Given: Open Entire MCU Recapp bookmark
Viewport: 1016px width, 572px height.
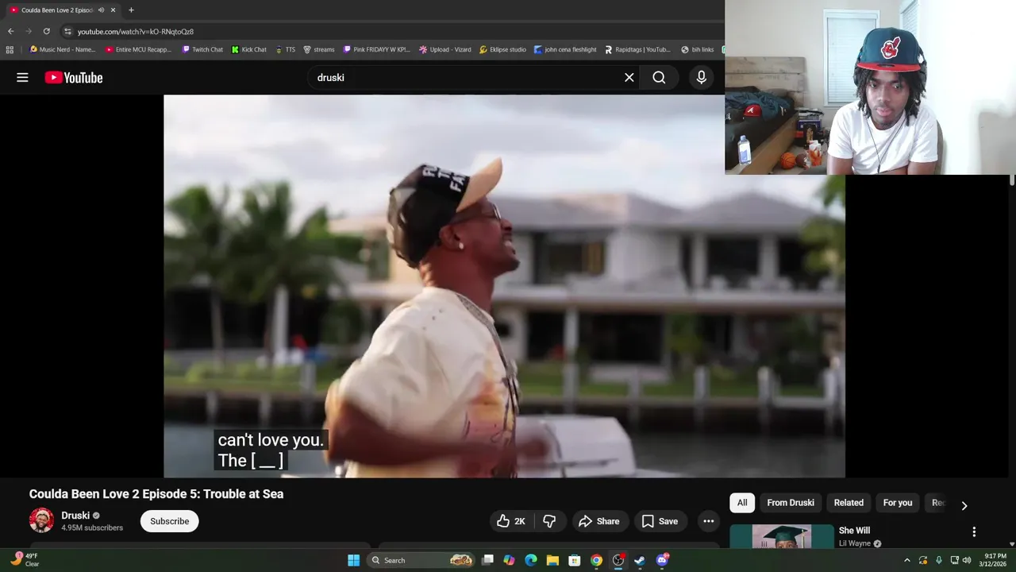Looking at the screenshot, I should [x=138, y=49].
